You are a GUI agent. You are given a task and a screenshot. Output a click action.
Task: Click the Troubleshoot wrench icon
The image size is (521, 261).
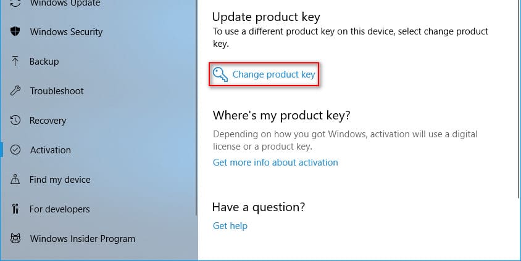[16, 91]
